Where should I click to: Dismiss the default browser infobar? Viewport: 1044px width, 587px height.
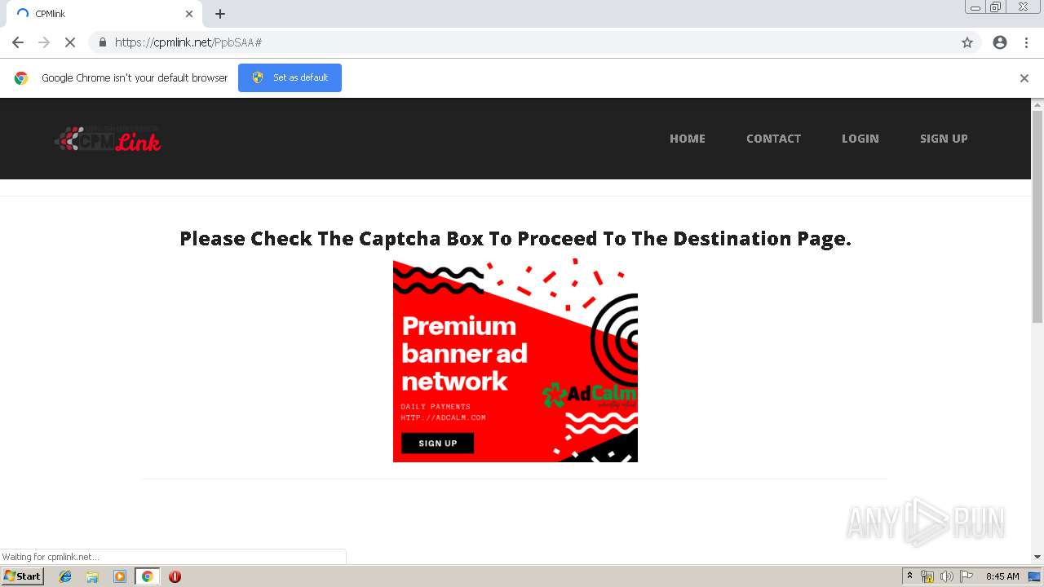[1024, 78]
